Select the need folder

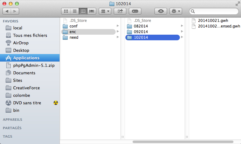[x=88, y=37]
